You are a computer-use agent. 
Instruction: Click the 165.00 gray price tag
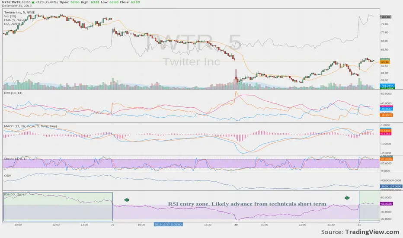386,17
